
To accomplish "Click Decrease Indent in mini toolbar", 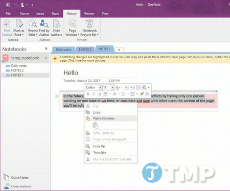I will click(126, 87).
